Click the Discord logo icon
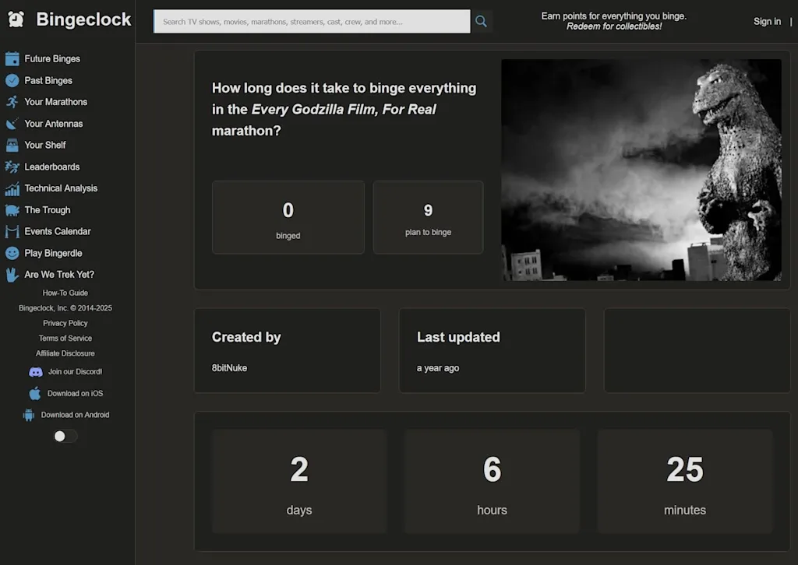This screenshot has width=798, height=565. coord(36,372)
